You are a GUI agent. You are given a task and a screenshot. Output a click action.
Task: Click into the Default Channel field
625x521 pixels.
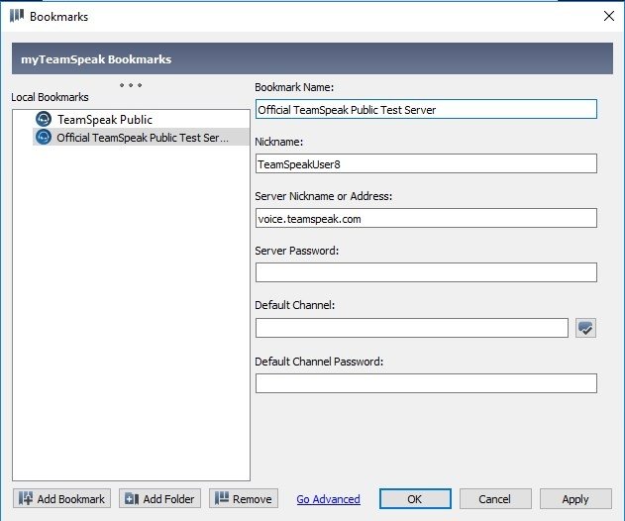pyautogui.click(x=412, y=328)
